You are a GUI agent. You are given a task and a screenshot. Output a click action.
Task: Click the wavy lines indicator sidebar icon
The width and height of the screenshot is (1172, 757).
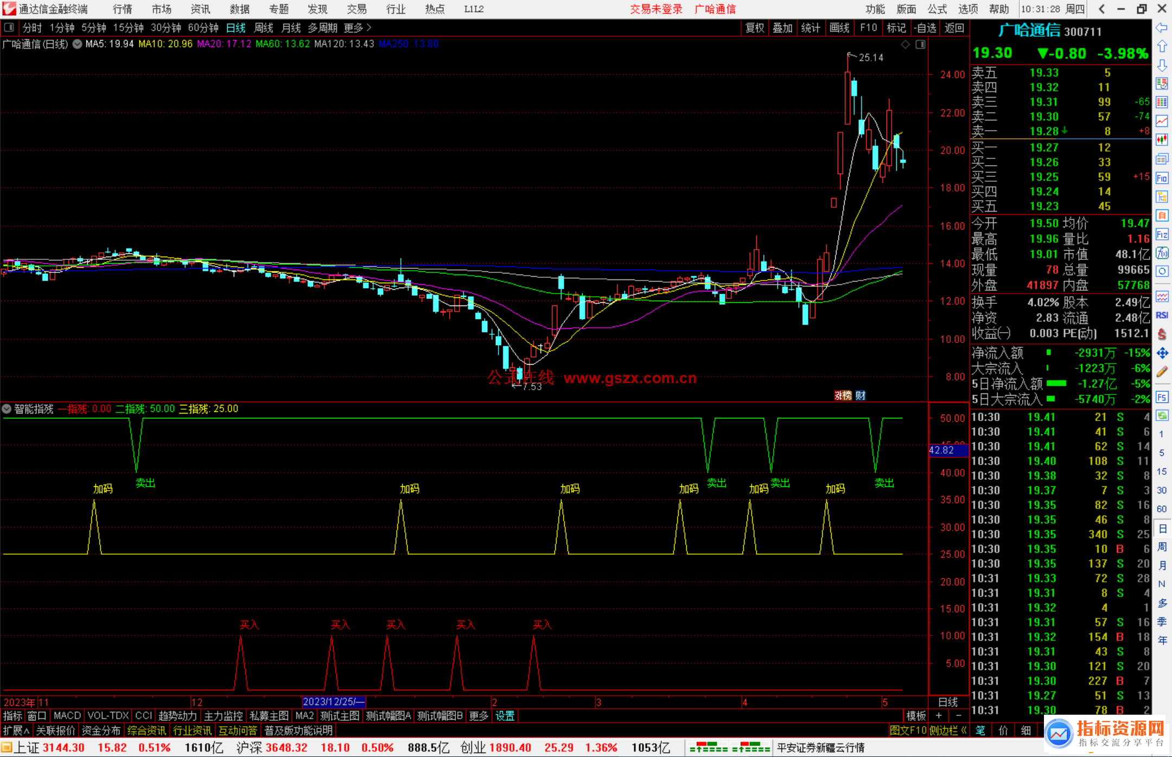coord(1162,296)
